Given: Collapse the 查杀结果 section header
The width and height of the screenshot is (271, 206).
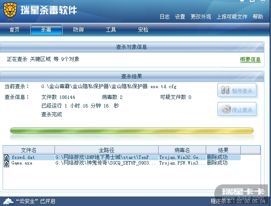Looking at the screenshot, I should [x=132, y=76].
